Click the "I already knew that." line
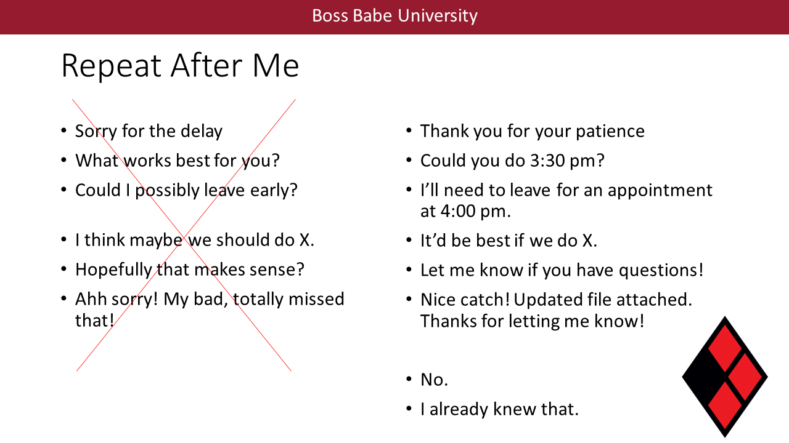Screen dimensions: 789x443 (x=499, y=409)
